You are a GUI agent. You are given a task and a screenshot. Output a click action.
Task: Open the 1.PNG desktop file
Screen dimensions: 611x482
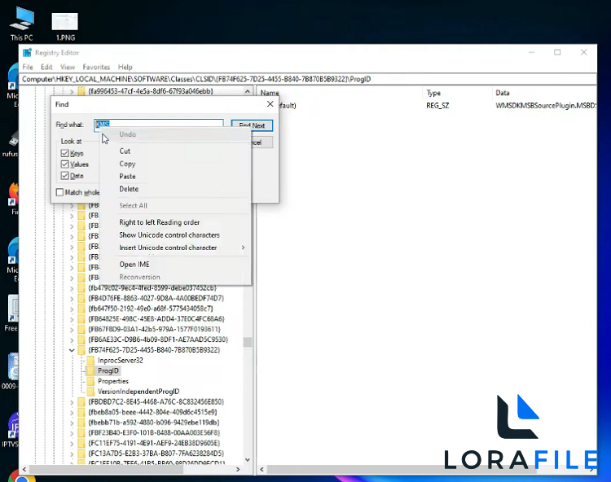[65, 27]
